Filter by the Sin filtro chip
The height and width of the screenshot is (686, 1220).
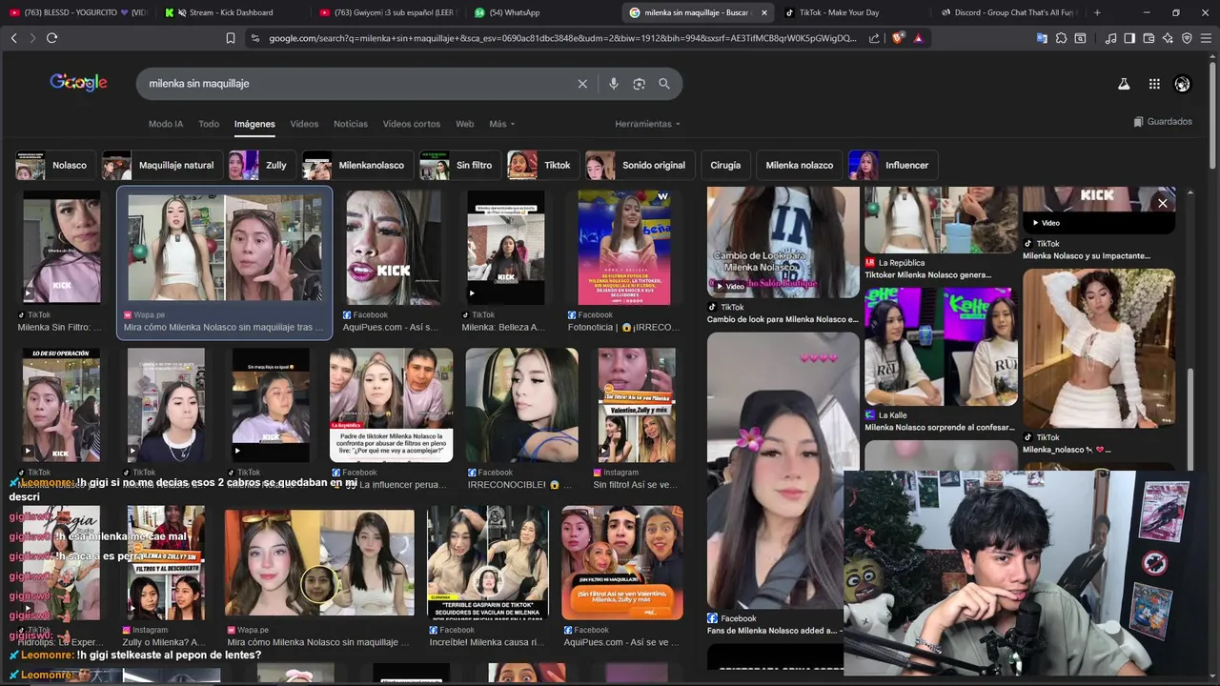tap(459, 165)
